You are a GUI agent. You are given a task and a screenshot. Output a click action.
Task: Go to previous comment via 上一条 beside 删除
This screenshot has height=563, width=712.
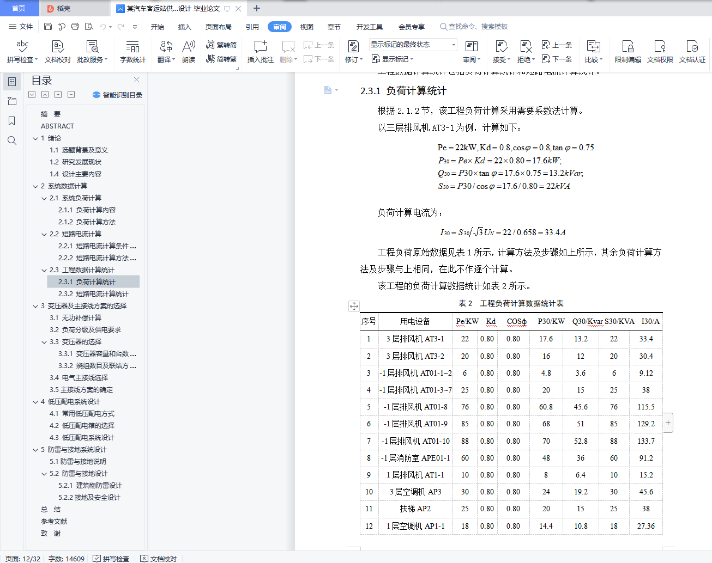[x=319, y=45]
